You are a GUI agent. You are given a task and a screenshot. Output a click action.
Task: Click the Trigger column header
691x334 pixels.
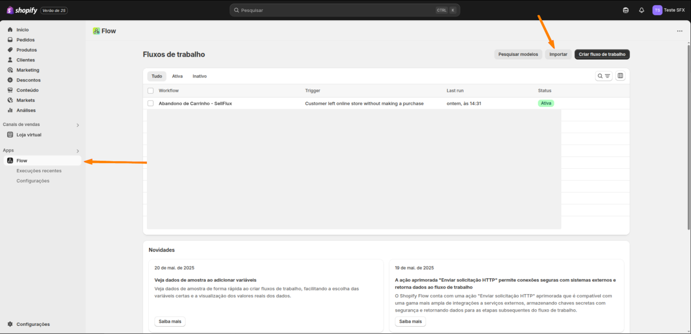tap(313, 91)
